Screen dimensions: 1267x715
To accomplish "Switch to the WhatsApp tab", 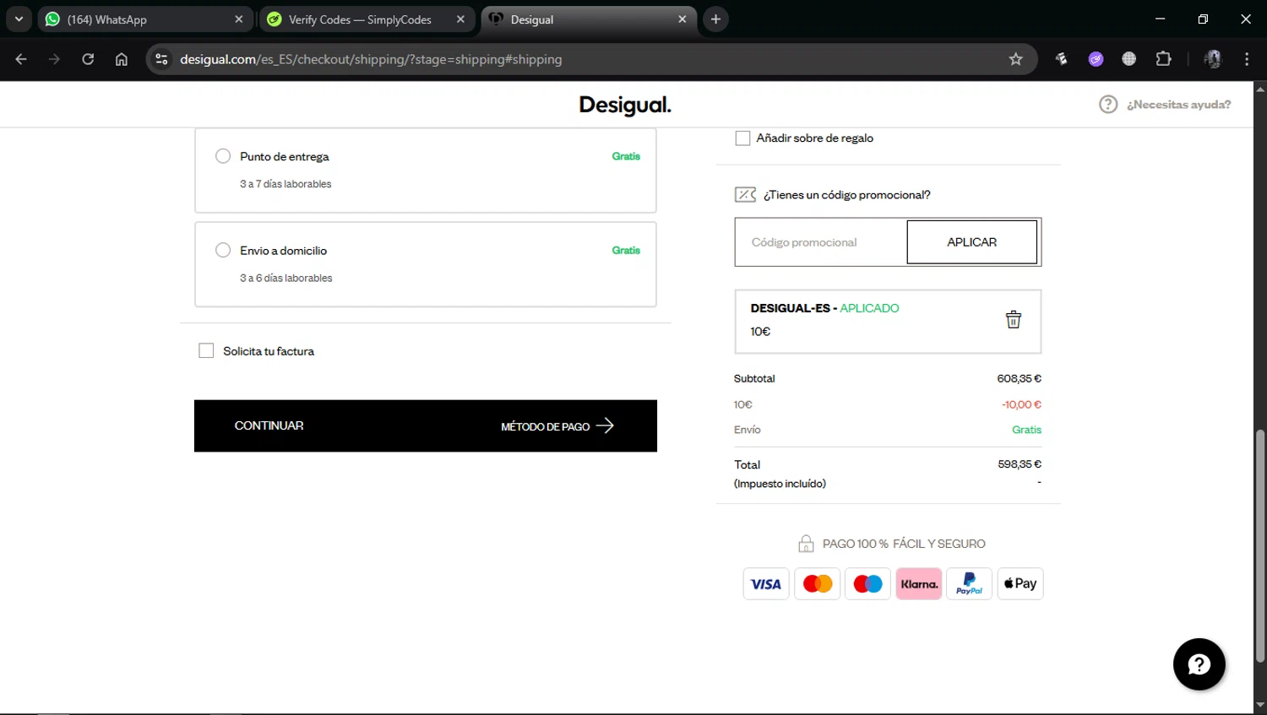I will [144, 19].
